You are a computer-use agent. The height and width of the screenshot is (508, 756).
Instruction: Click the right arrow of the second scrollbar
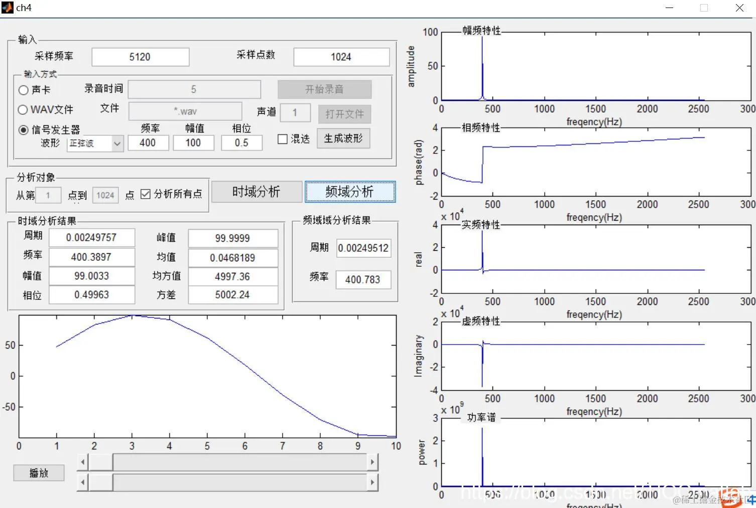tap(372, 481)
